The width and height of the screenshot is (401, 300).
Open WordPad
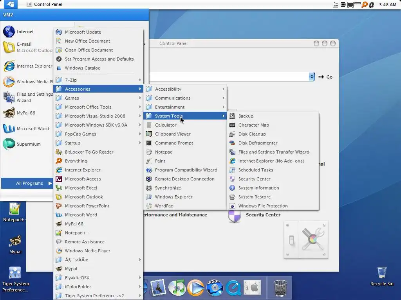tap(185, 206)
